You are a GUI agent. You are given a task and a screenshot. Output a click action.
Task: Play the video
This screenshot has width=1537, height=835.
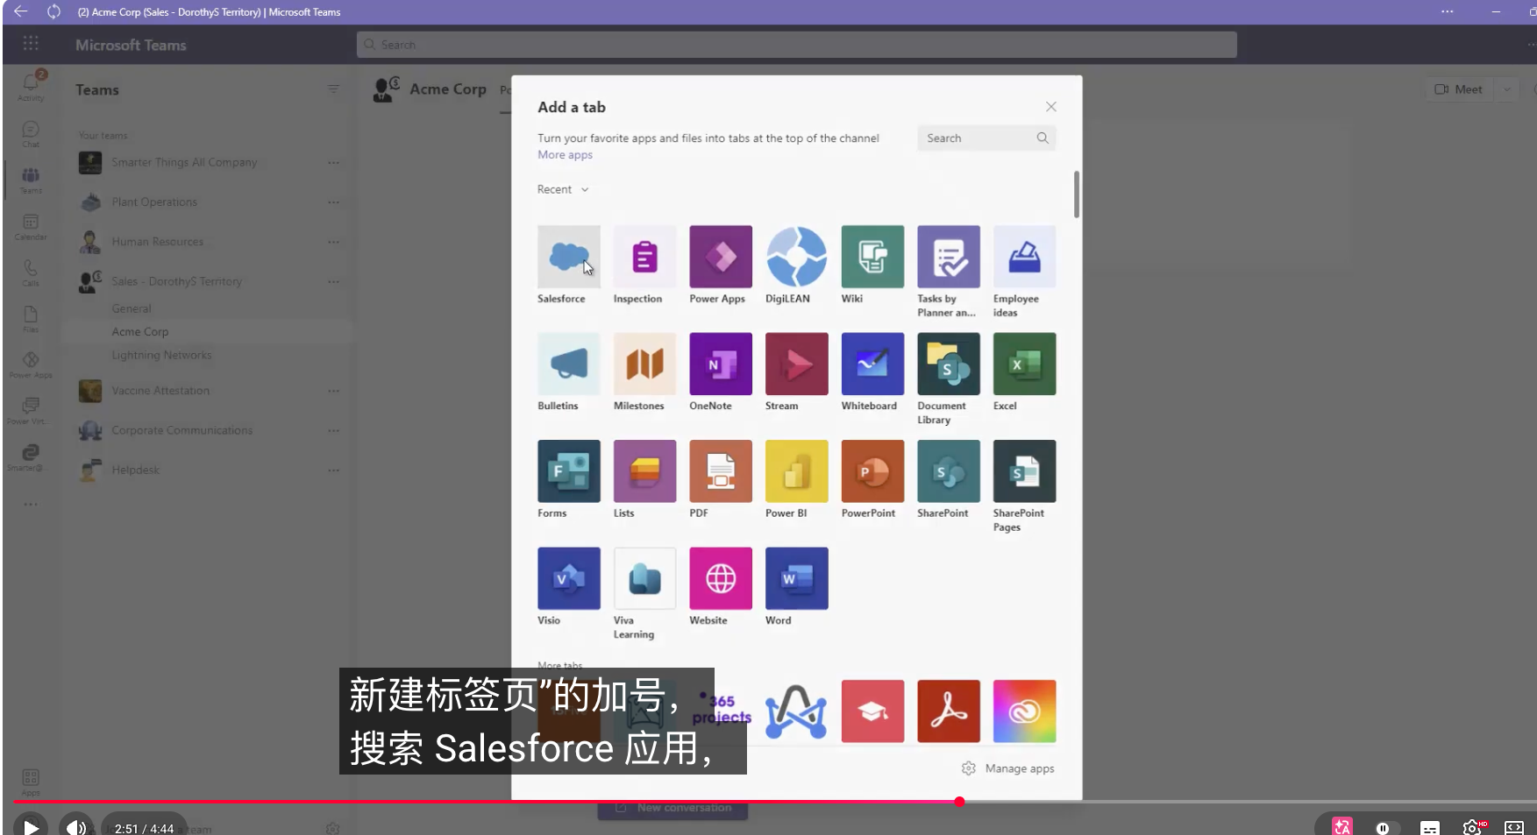(x=31, y=828)
